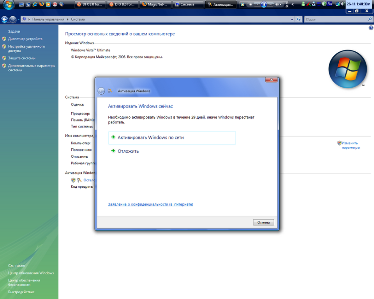Open Настройка удаленного доступа link
The width and height of the screenshot is (374, 299).
26,49
